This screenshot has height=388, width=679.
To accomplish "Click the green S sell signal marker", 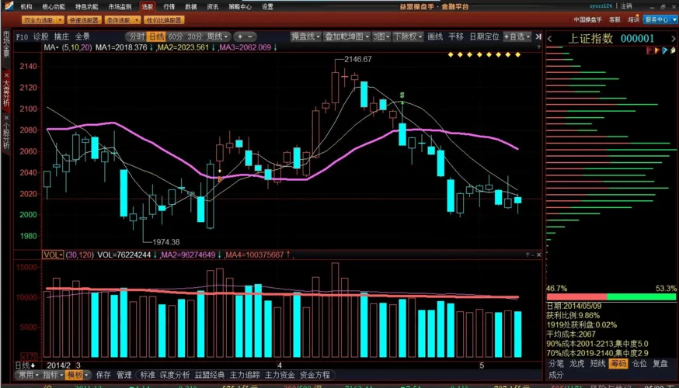I will [402, 95].
